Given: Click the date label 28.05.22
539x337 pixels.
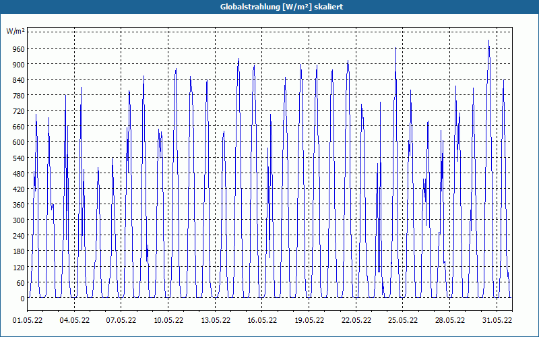Looking at the screenshot, I should 449,320.
